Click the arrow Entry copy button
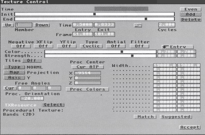 (178, 47)
